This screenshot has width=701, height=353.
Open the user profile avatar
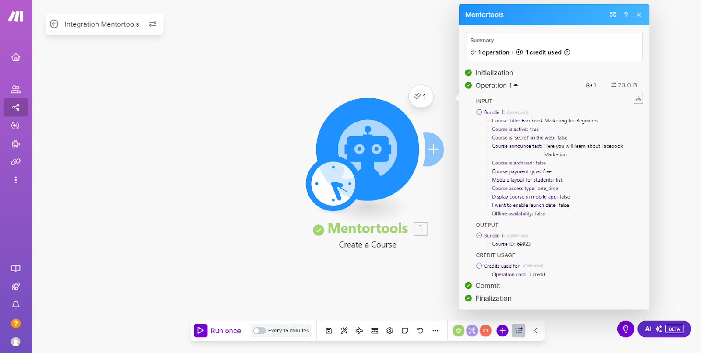(x=16, y=342)
